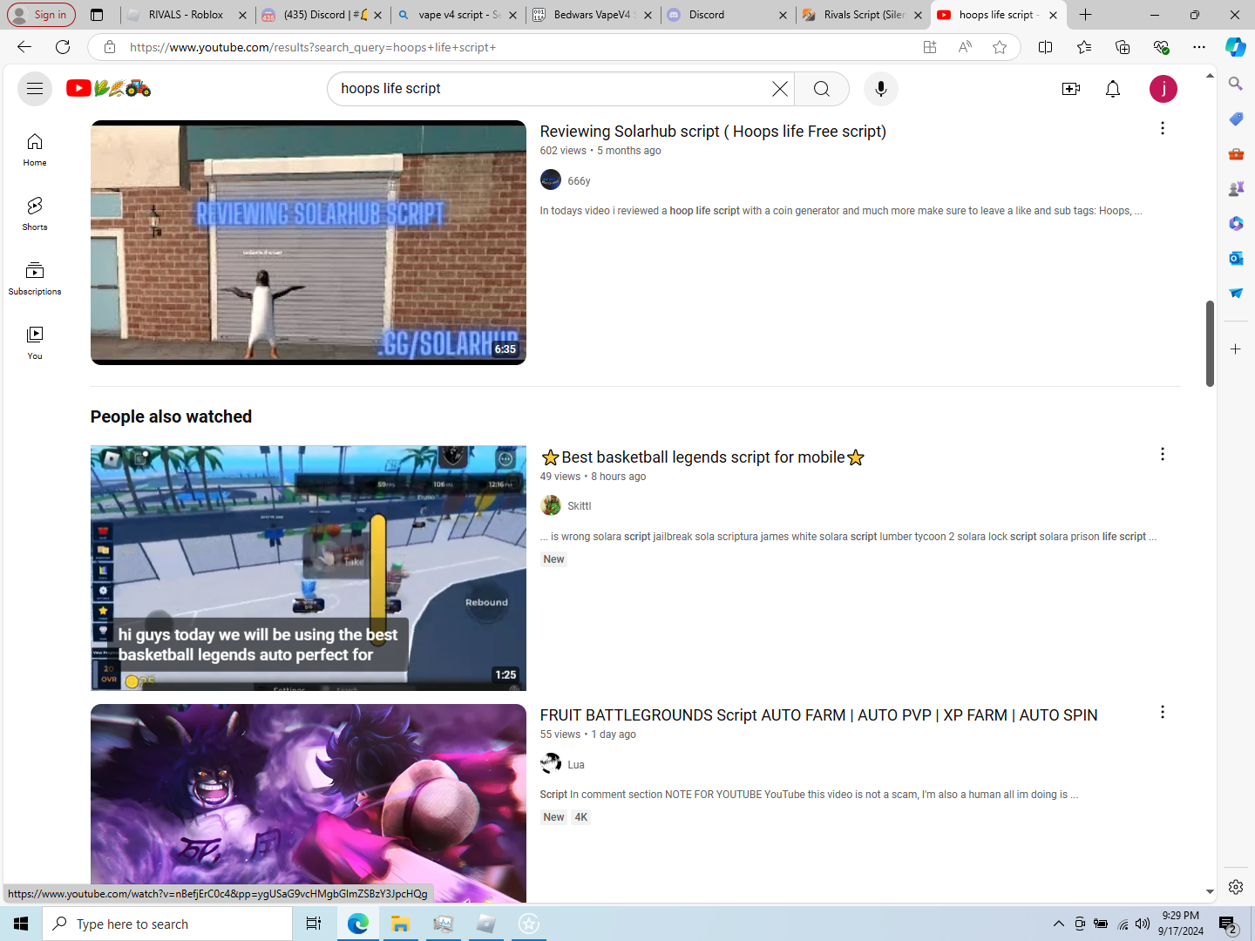The width and height of the screenshot is (1255, 941).
Task: Open the browser Favorites list icon
Action: 1084,47
